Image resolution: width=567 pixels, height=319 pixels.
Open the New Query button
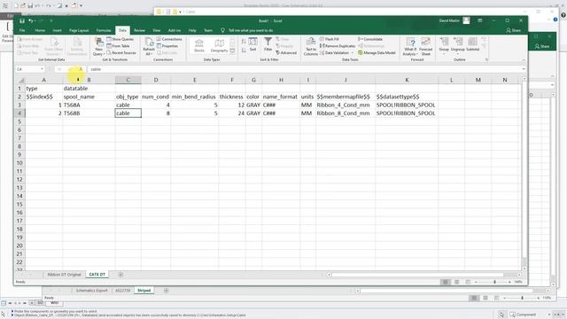[98, 47]
